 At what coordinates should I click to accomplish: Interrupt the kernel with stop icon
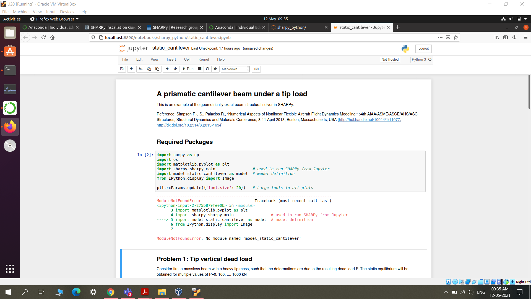pyautogui.click(x=200, y=69)
